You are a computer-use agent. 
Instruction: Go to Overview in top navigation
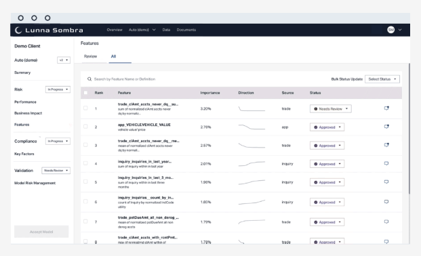[x=115, y=30]
